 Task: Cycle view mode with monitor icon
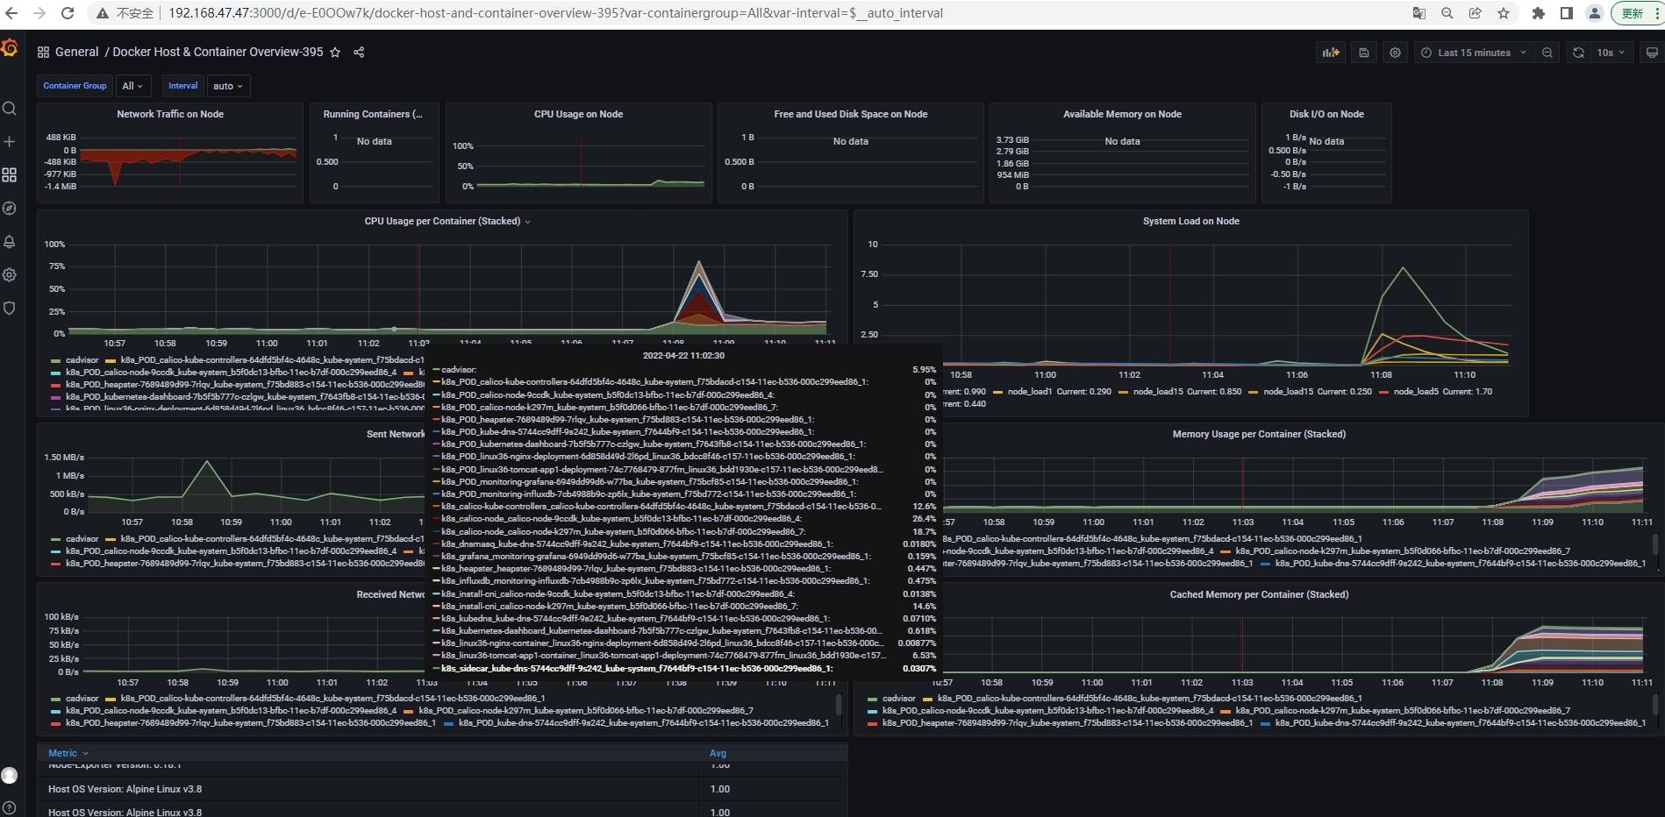click(1652, 53)
